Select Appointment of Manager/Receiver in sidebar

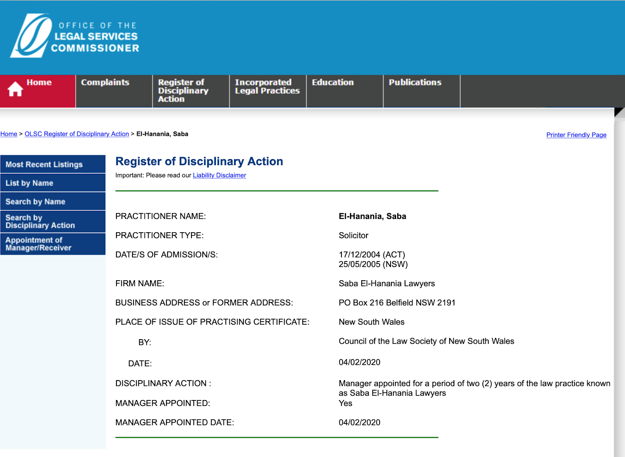(53, 244)
